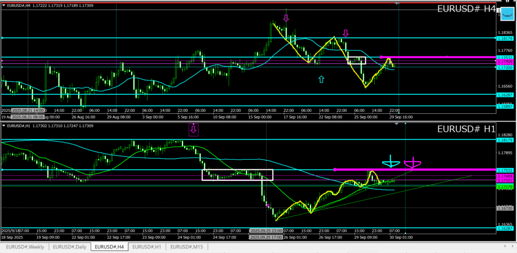Open the triangle menu beside EURUSD#,H1 title
Screen dimensions: 517x253
[x=4, y=125]
